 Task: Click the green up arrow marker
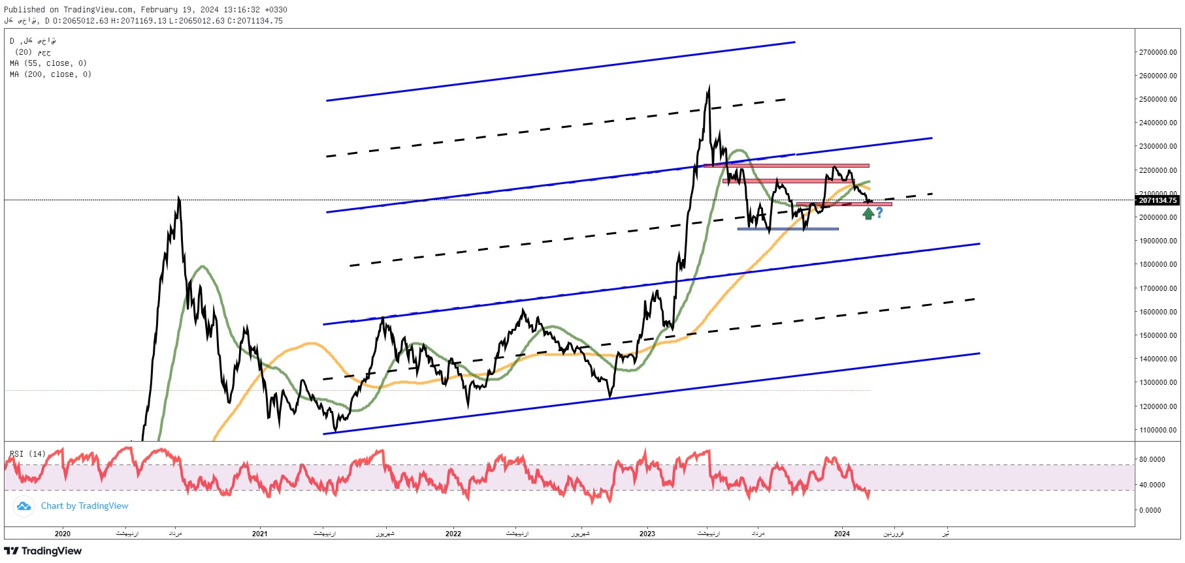pyautogui.click(x=868, y=213)
